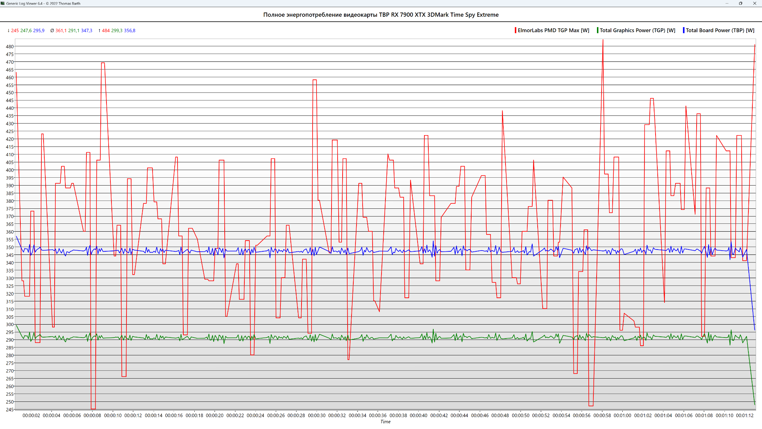Click the blue average value 347,3

86,31
